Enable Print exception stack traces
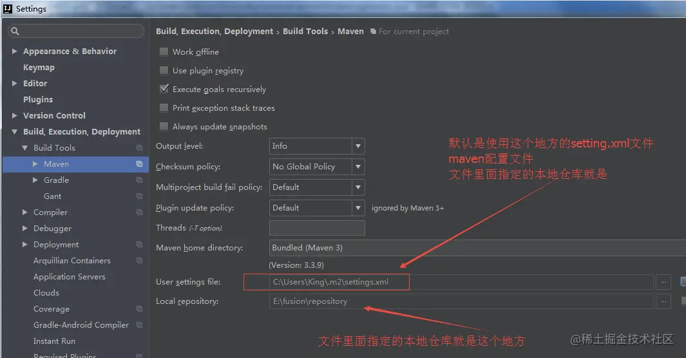Screen dimensions: 686x358 coord(164,108)
